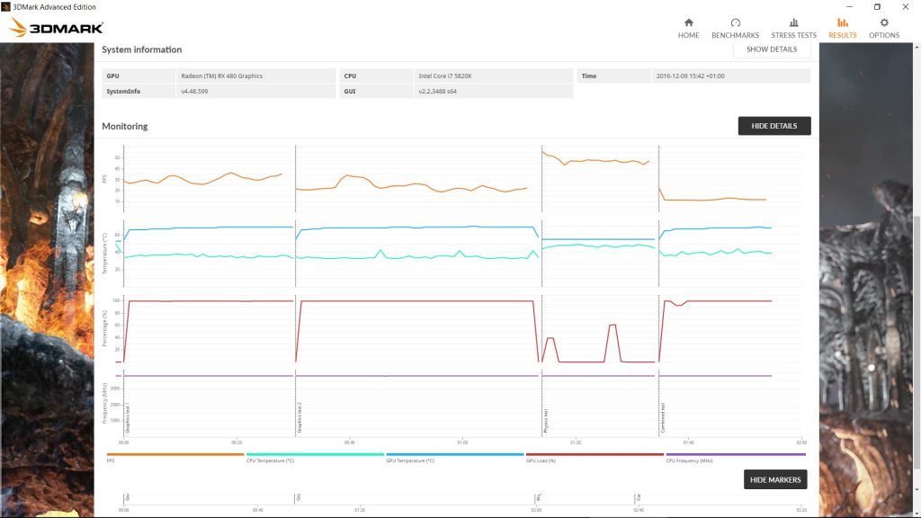The width and height of the screenshot is (921, 518).
Task: Select the Time 2016-12-09 value
Action: click(x=690, y=76)
